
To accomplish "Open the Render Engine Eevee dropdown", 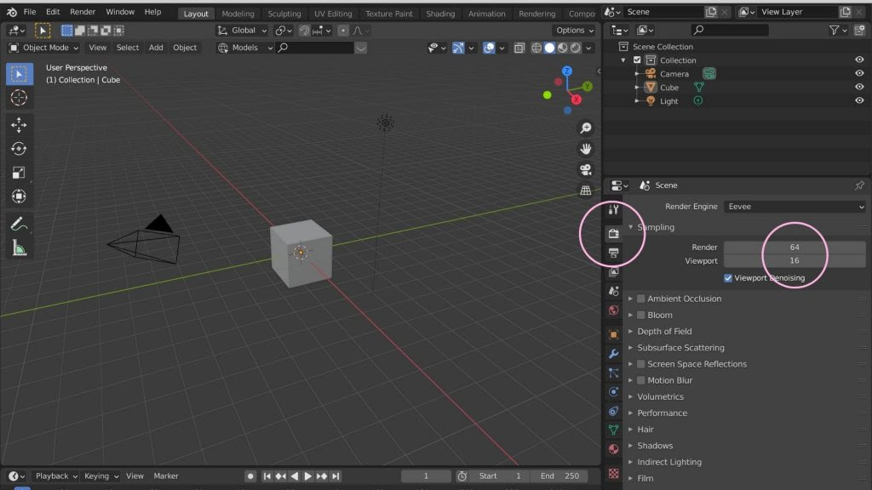I will tap(795, 207).
